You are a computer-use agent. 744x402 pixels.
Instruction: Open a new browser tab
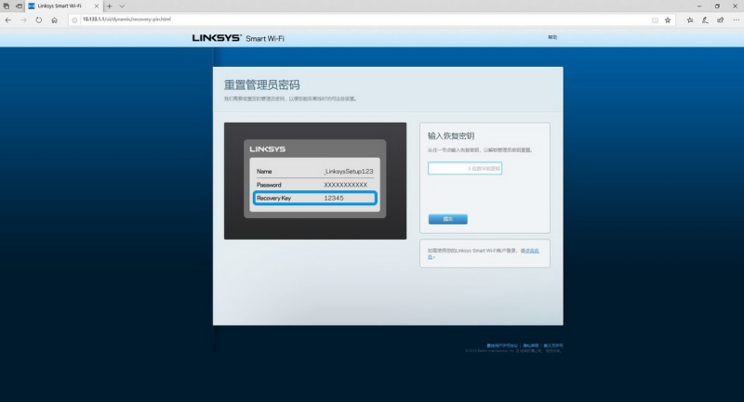pos(109,6)
